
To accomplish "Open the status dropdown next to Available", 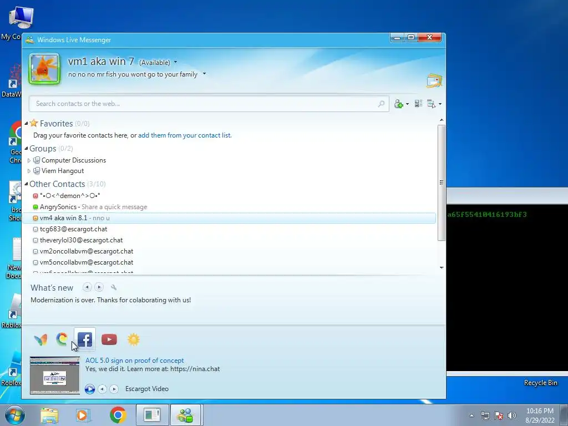I will 176,62.
